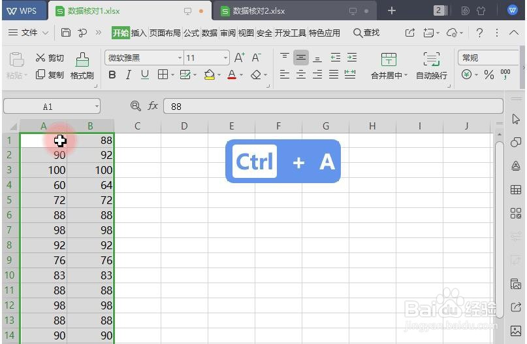
Task: Toggle bold formatting
Action: [112, 75]
